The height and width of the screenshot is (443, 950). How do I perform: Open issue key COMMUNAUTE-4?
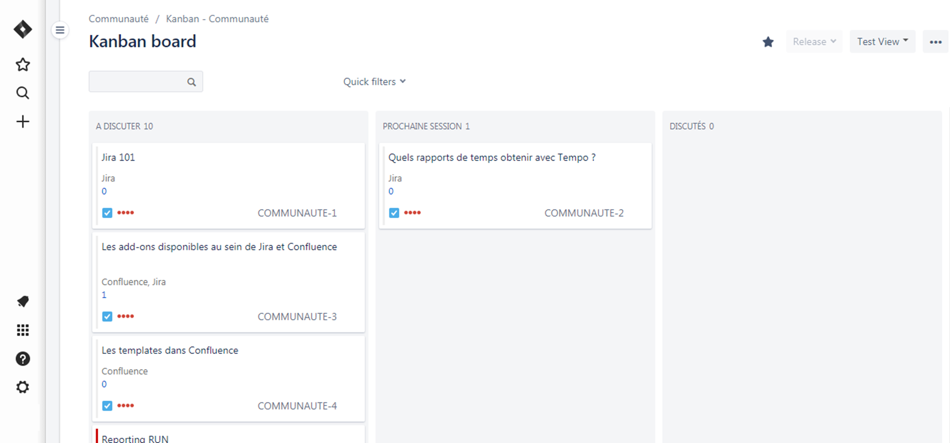click(297, 406)
